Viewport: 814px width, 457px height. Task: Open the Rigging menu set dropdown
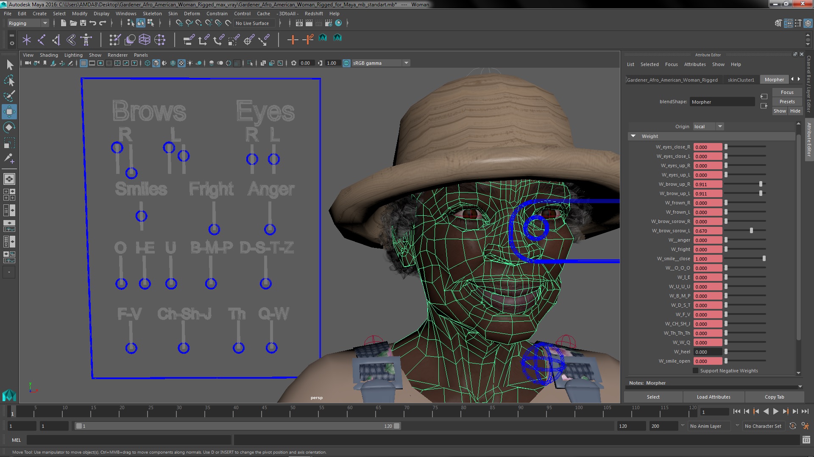pyautogui.click(x=28, y=23)
